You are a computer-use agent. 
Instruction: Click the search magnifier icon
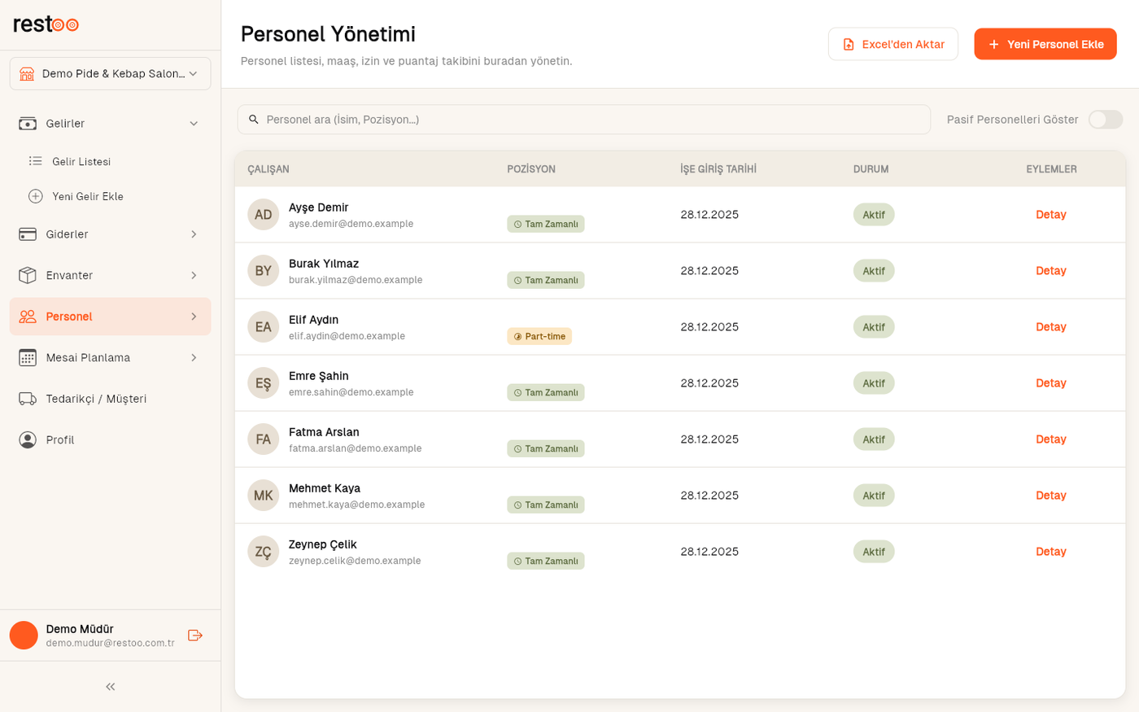coord(254,120)
